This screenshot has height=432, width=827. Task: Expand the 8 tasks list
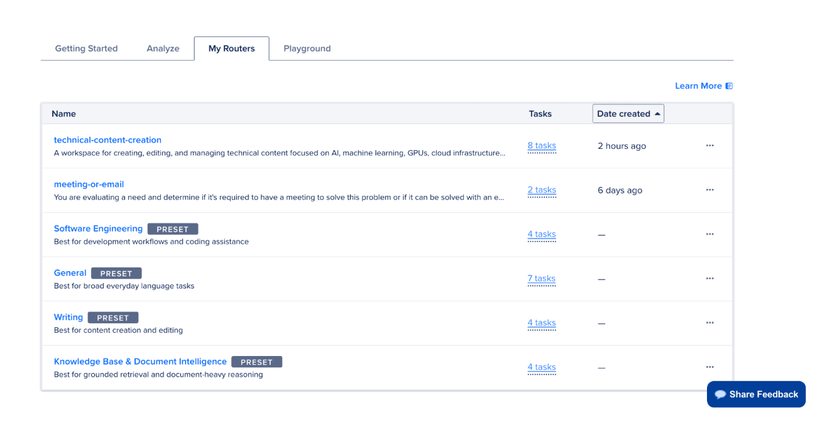pyautogui.click(x=542, y=146)
